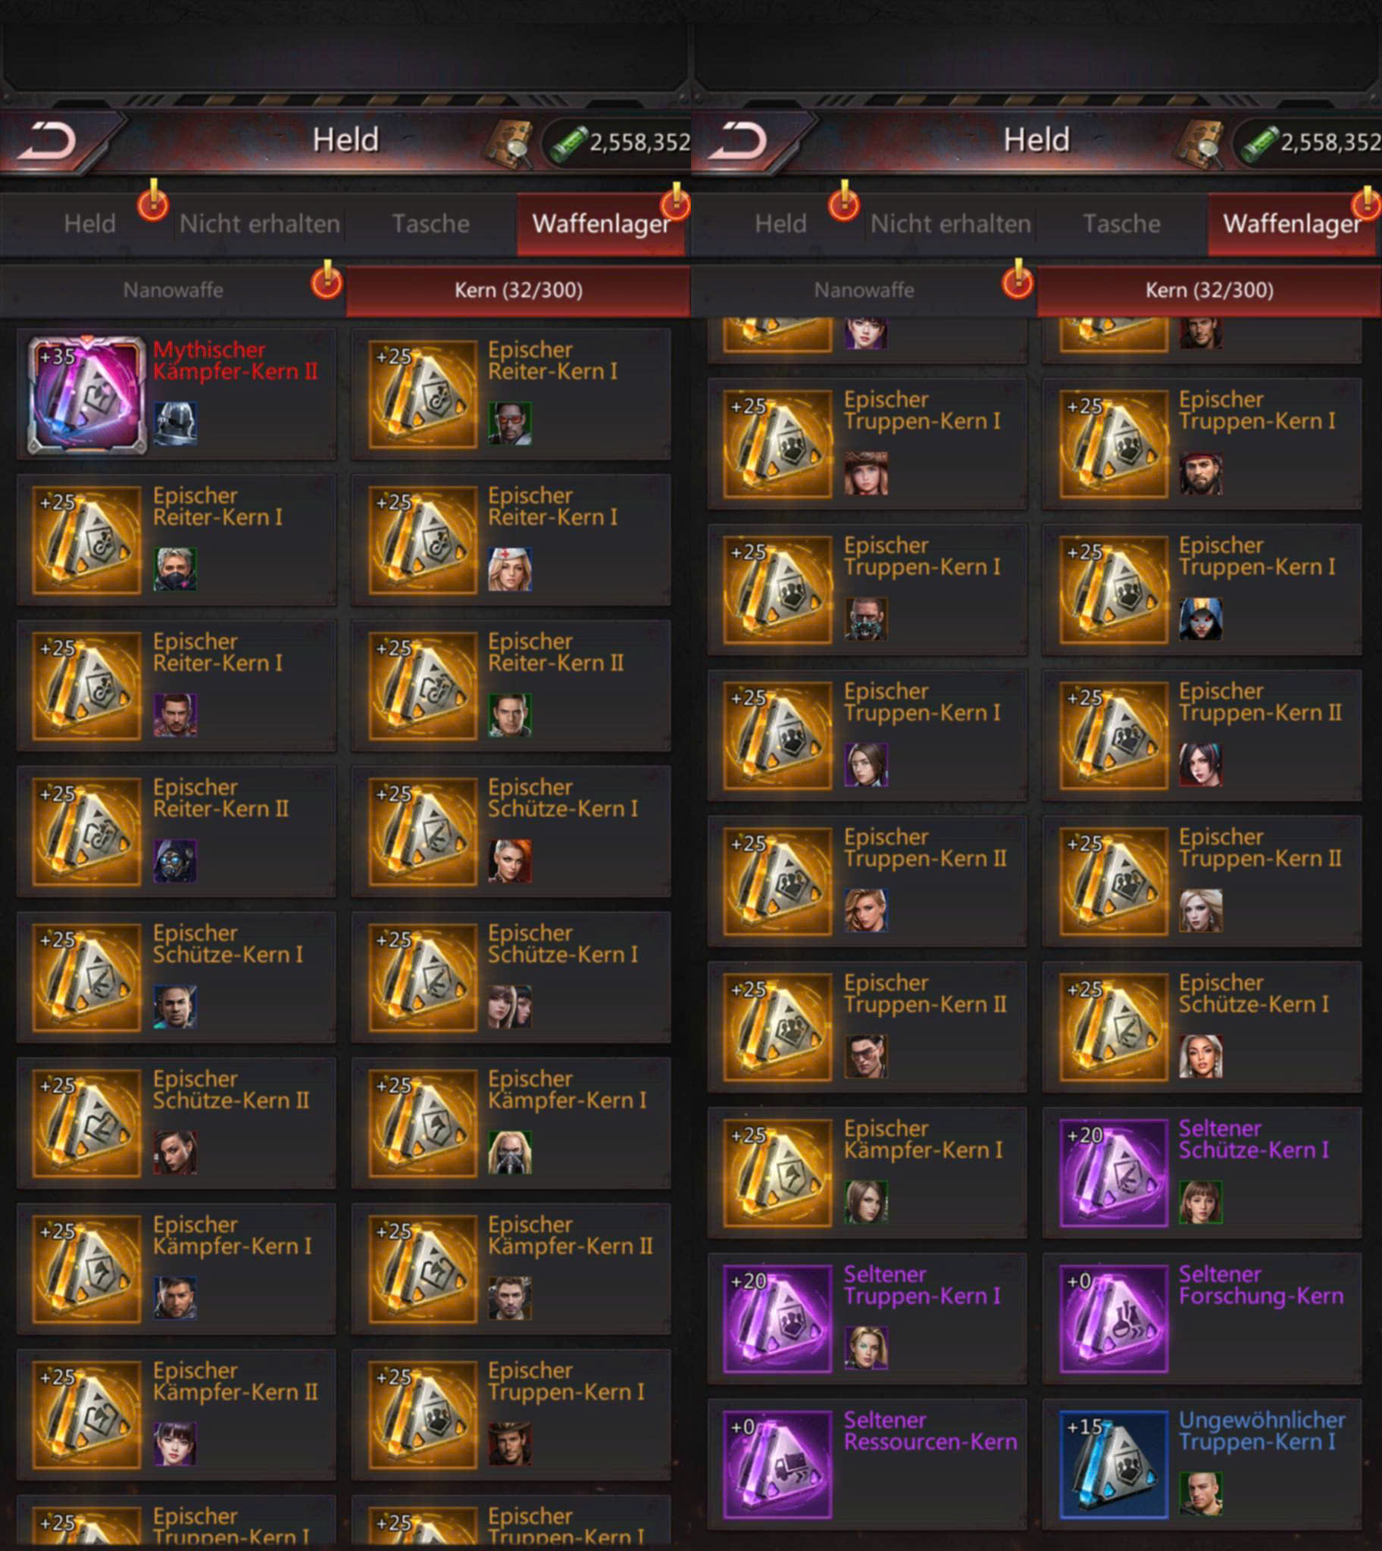Screen dimensions: 1382x1551
Task: Tap the back arrow in right panel
Action: coord(738,140)
